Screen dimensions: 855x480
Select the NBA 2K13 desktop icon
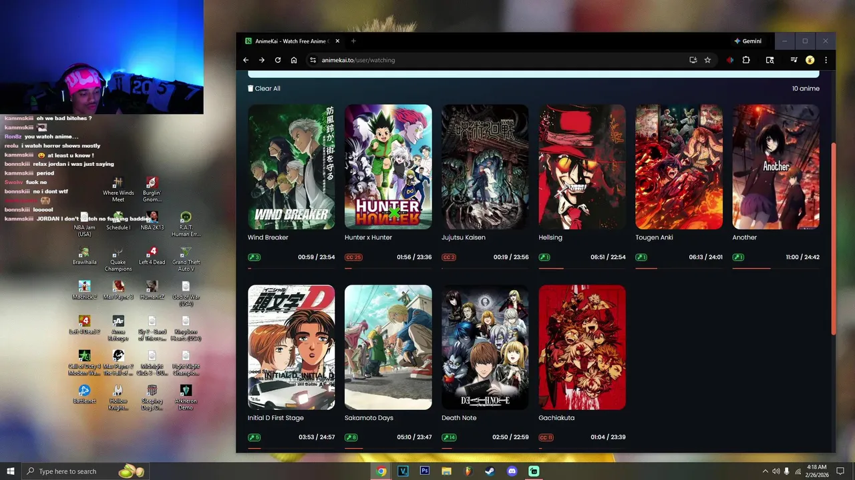click(152, 221)
